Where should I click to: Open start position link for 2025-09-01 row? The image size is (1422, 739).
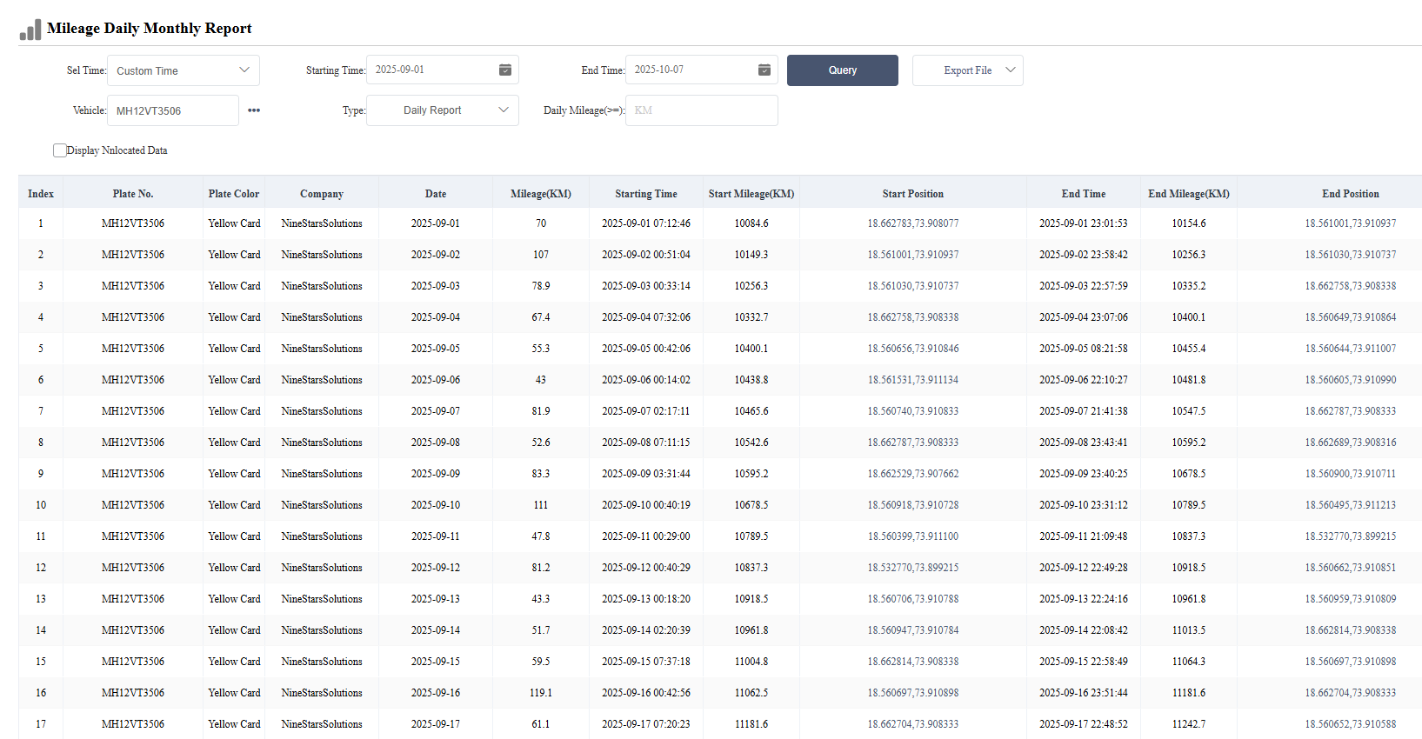pyautogui.click(x=912, y=223)
